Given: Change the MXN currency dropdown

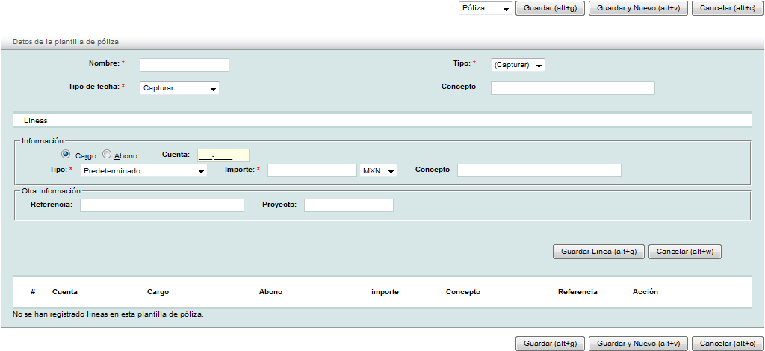Looking at the screenshot, I should click(378, 171).
